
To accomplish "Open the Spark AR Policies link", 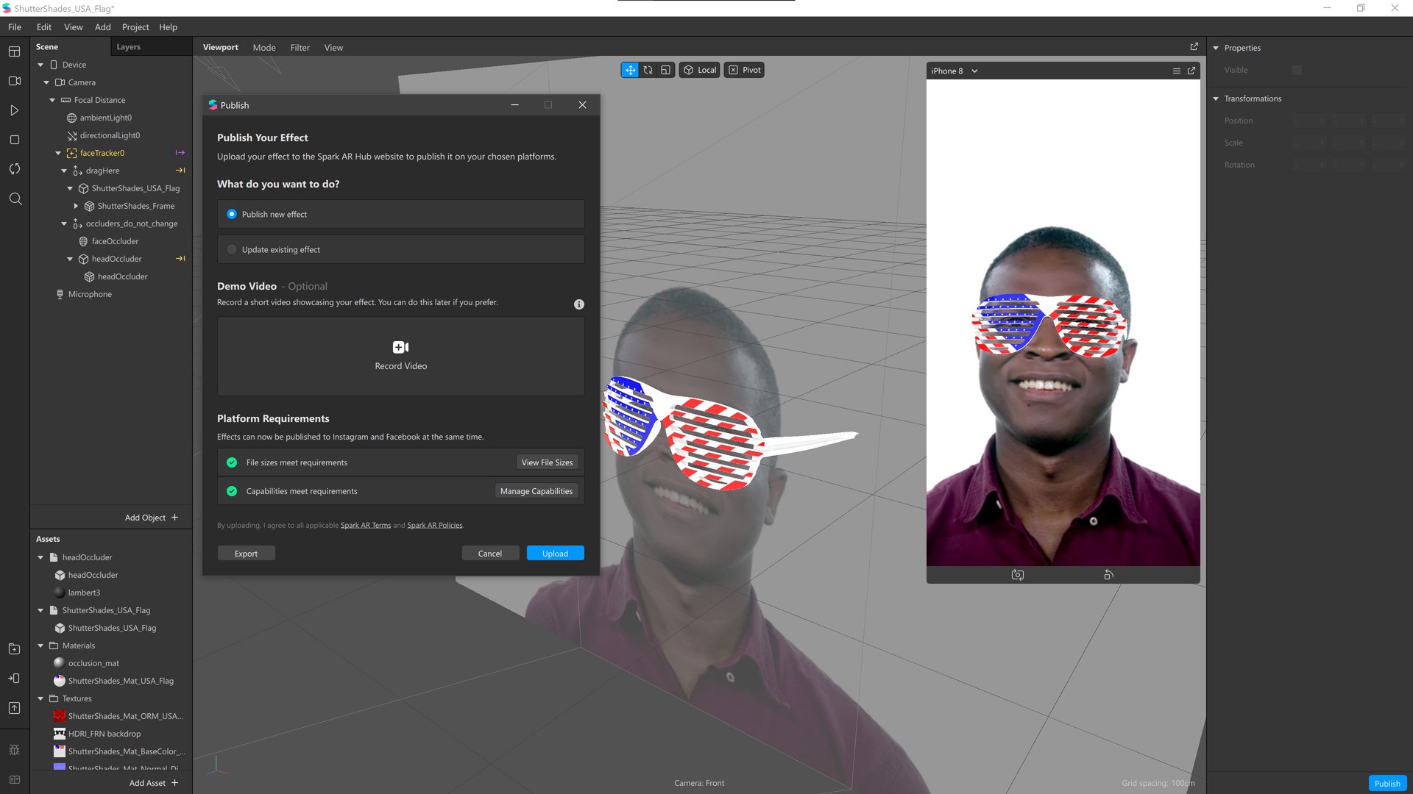I will point(435,525).
